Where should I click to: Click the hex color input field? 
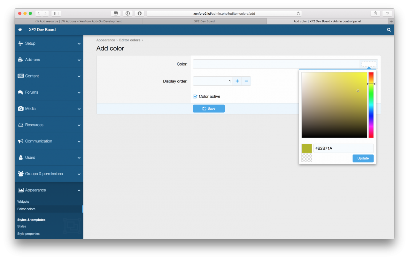point(343,148)
